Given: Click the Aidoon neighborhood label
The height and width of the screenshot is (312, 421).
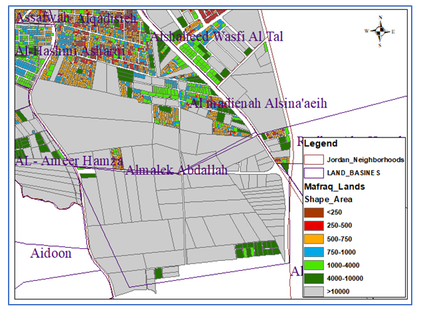Looking at the screenshot, I should click(x=50, y=253).
